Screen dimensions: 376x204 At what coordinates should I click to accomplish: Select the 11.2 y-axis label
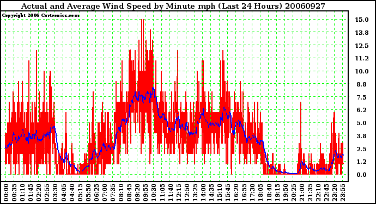point(362,58)
